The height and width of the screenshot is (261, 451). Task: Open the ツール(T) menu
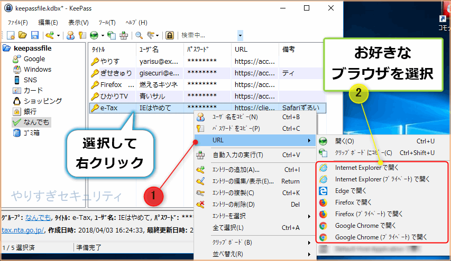tap(107, 22)
